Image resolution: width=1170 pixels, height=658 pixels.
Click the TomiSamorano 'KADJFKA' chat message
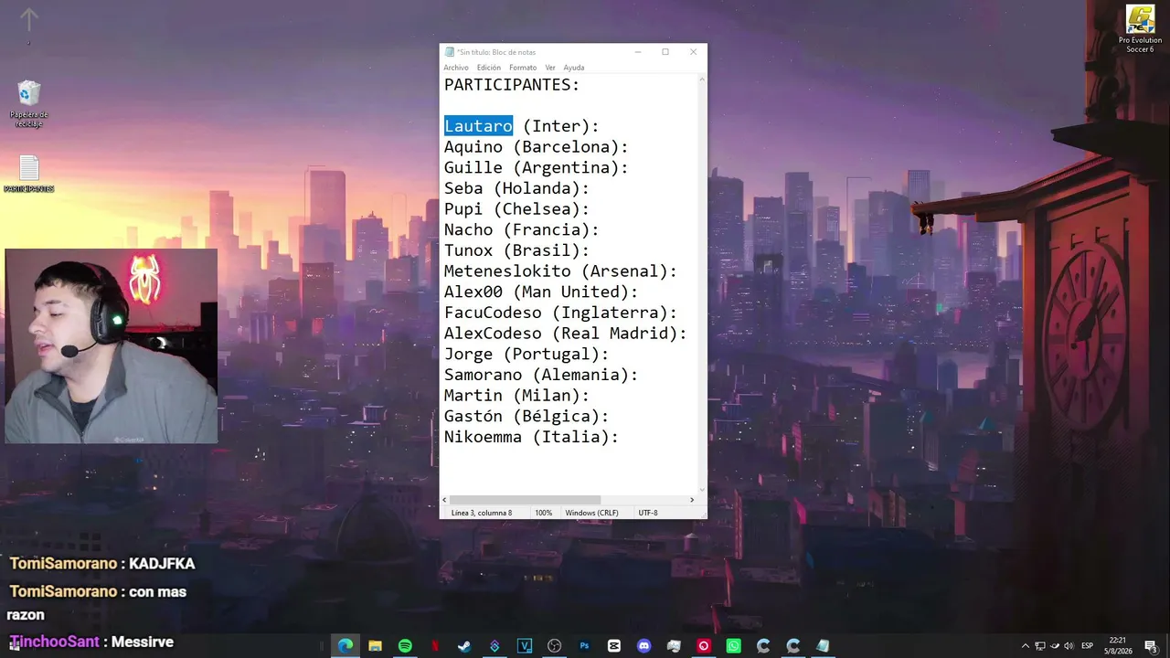(102, 564)
